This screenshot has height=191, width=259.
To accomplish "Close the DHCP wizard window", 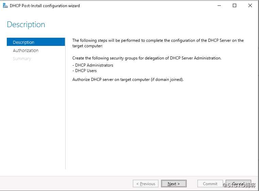I will coord(250,6).
